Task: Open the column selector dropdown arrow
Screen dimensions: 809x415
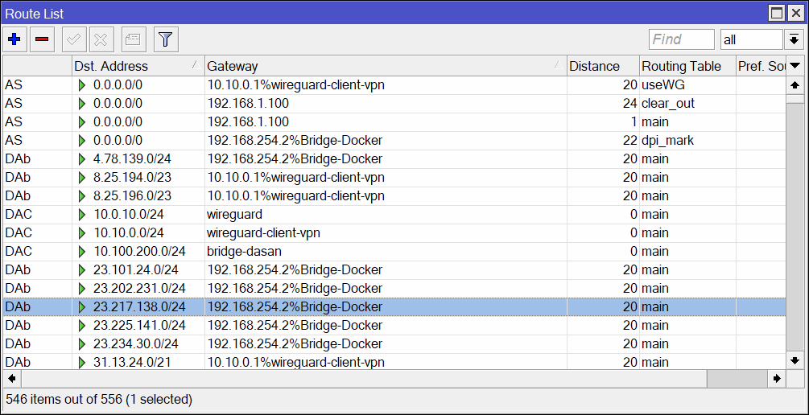Action: click(795, 66)
